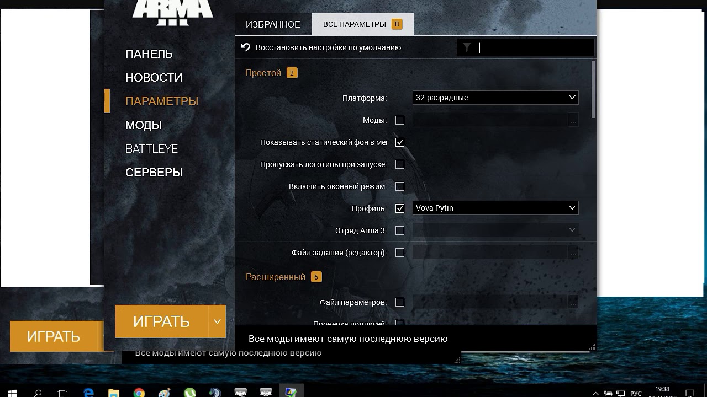Enable the Моды checkbox
707x397 pixels.
coord(400,120)
